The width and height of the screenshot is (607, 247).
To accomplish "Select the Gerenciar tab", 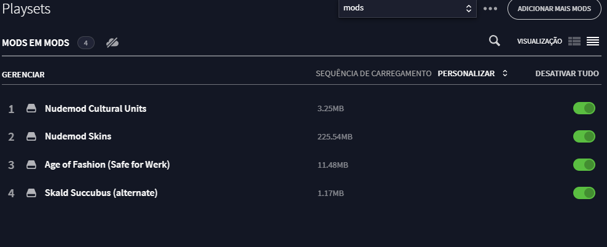I will pos(23,75).
